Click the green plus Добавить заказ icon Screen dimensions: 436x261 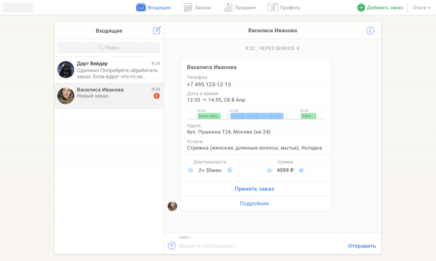point(361,8)
